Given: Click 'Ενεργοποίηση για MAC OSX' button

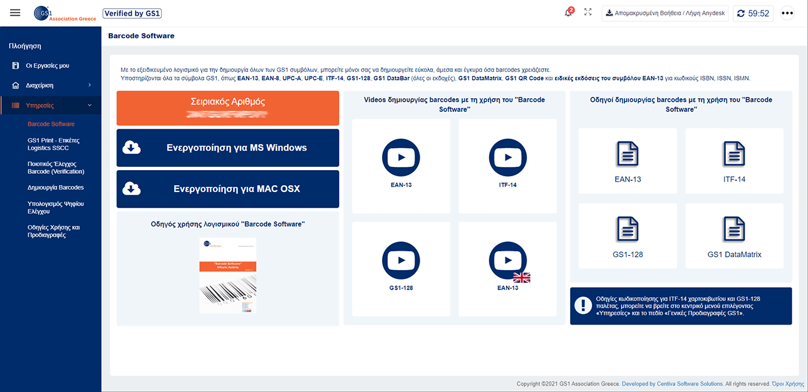Looking at the screenshot, I should (228, 189).
